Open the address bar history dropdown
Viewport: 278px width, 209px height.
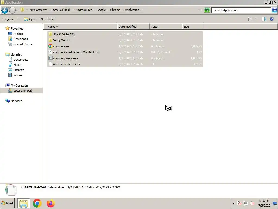pyautogui.click(x=200, y=10)
